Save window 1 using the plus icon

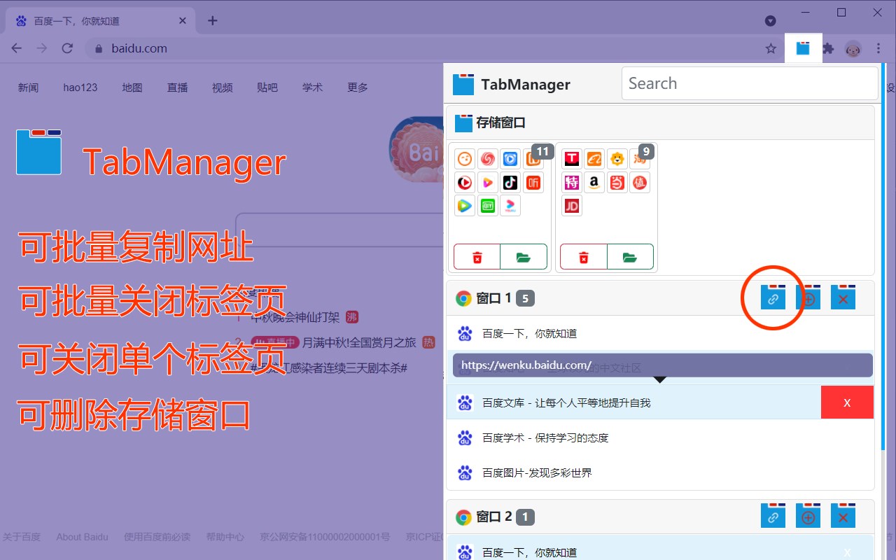point(808,298)
